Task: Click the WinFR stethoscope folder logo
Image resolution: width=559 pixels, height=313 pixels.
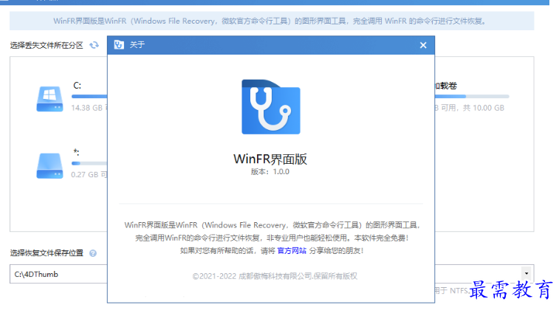Action: pyautogui.click(x=271, y=106)
